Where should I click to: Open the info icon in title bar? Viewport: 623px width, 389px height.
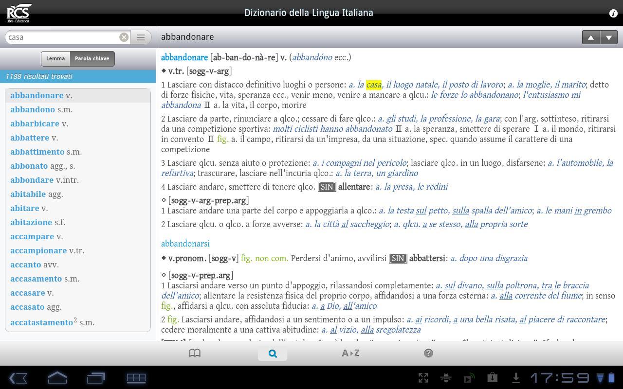pyautogui.click(x=613, y=14)
